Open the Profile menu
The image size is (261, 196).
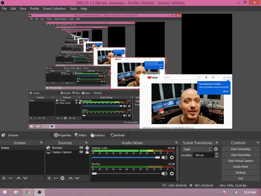click(x=35, y=9)
